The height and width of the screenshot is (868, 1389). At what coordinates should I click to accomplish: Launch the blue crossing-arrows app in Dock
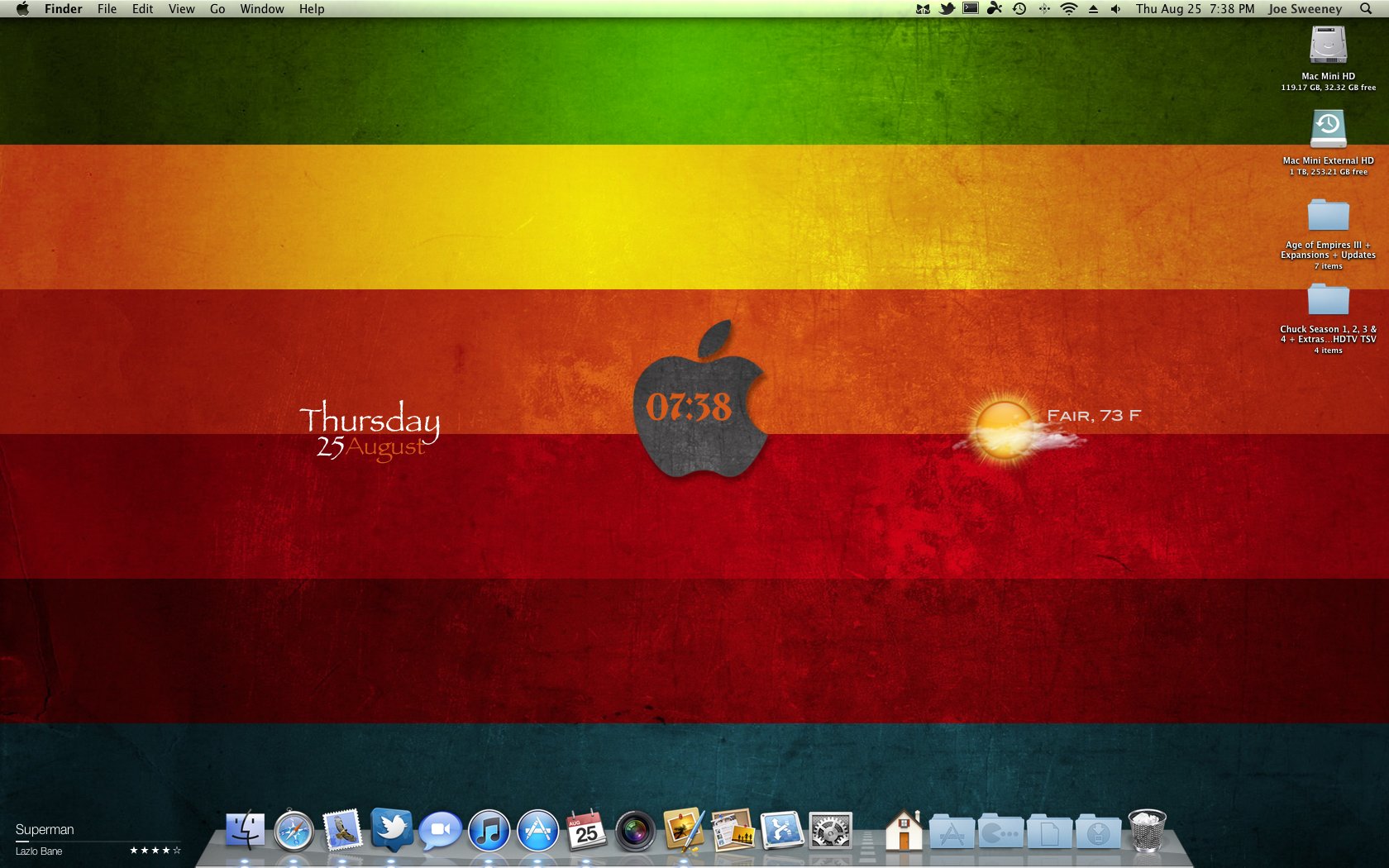click(x=781, y=830)
